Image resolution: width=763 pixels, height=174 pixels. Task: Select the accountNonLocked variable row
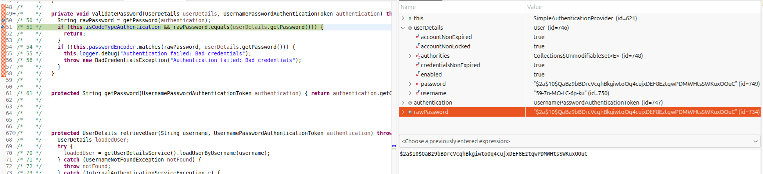click(x=445, y=46)
